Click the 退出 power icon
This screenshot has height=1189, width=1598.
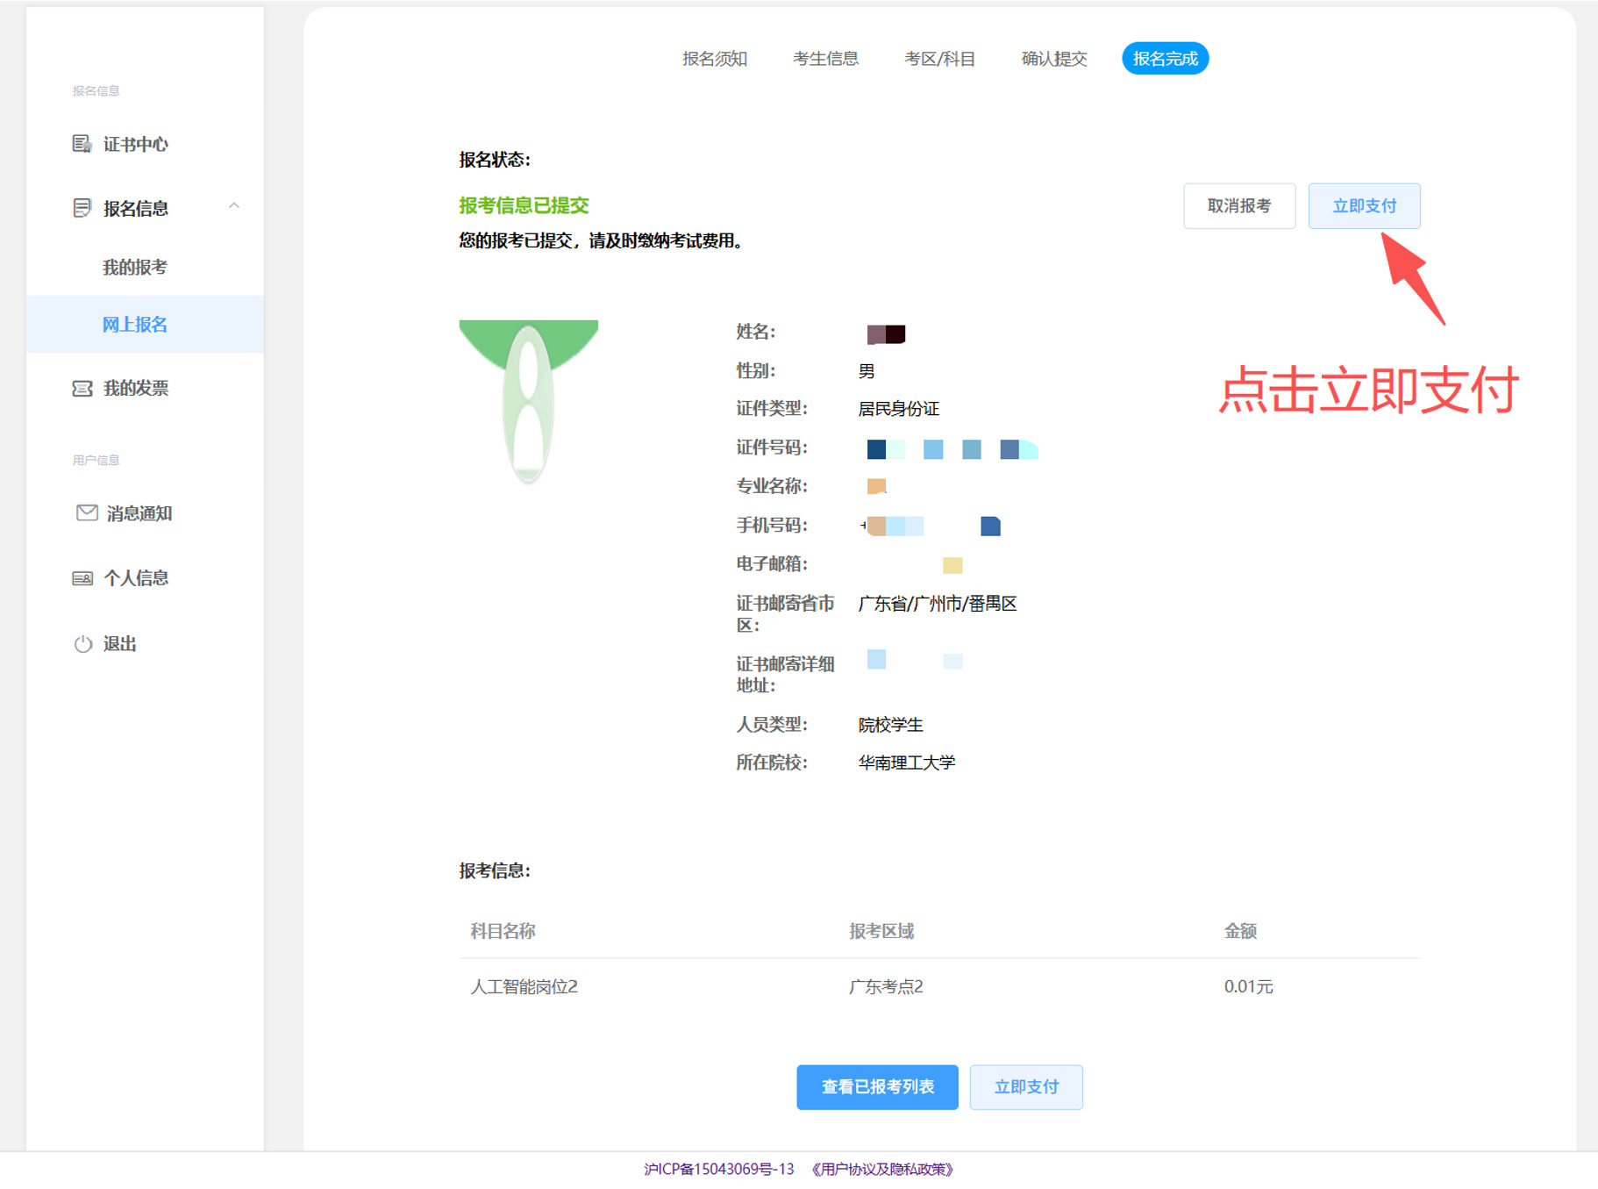coord(82,643)
